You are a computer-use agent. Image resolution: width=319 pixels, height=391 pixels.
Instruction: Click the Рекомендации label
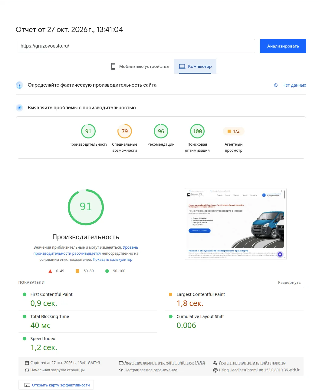tap(161, 144)
